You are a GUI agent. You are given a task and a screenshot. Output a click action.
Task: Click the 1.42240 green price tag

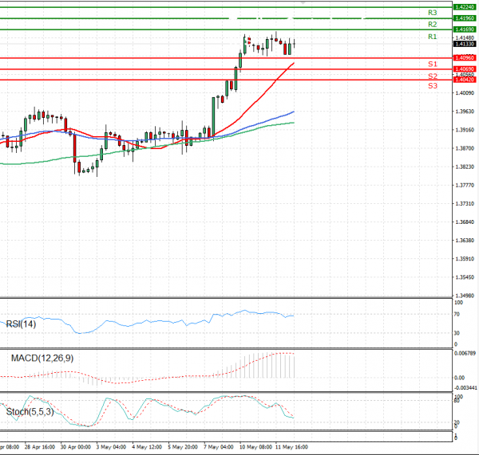(x=465, y=7)
